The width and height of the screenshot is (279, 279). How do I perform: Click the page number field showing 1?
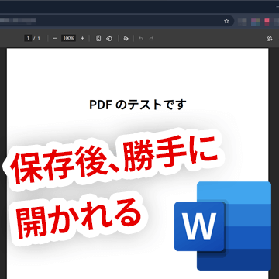point(28,39)
